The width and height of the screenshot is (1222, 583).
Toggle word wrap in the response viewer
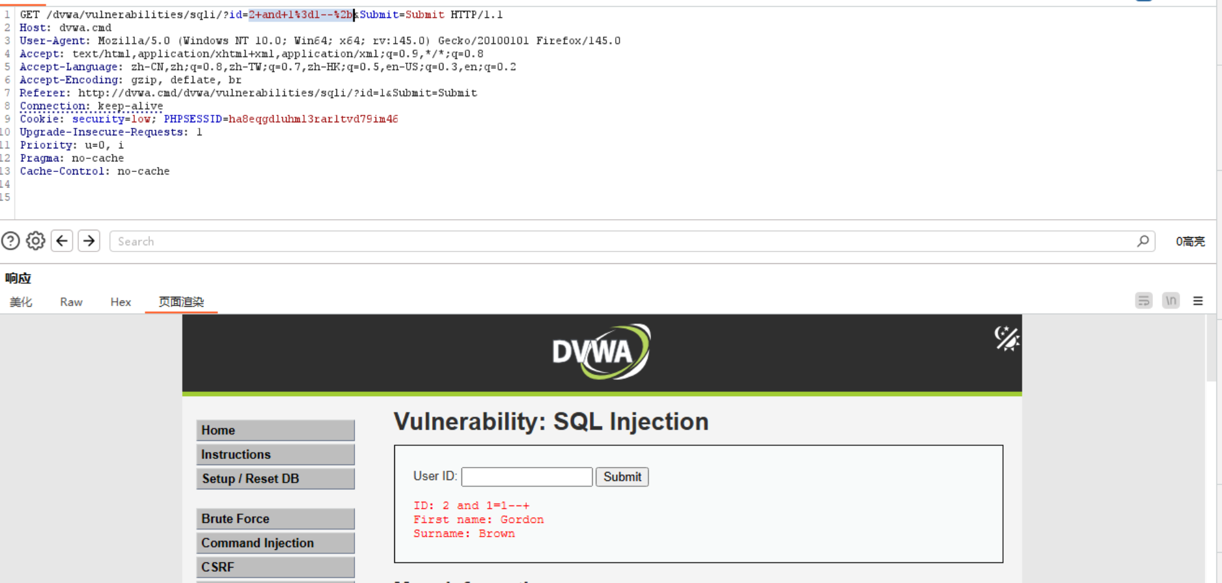point(1144,301)
